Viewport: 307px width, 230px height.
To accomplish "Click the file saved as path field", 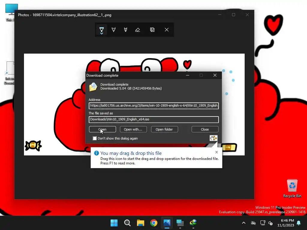I will [154, 119].
